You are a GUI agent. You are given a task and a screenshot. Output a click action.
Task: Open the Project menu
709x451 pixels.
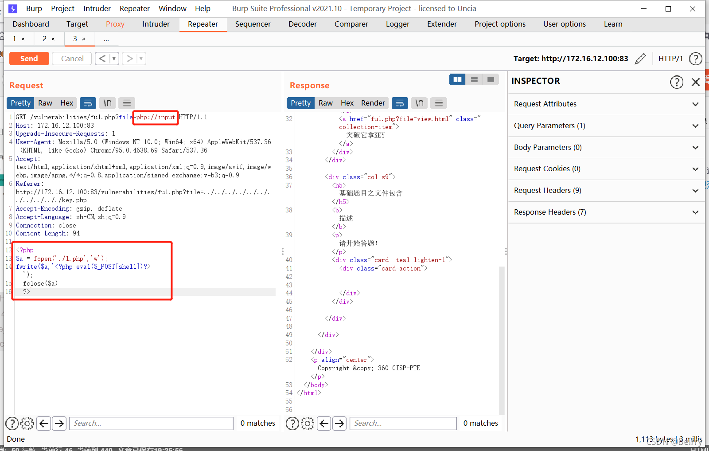point(62,8)
